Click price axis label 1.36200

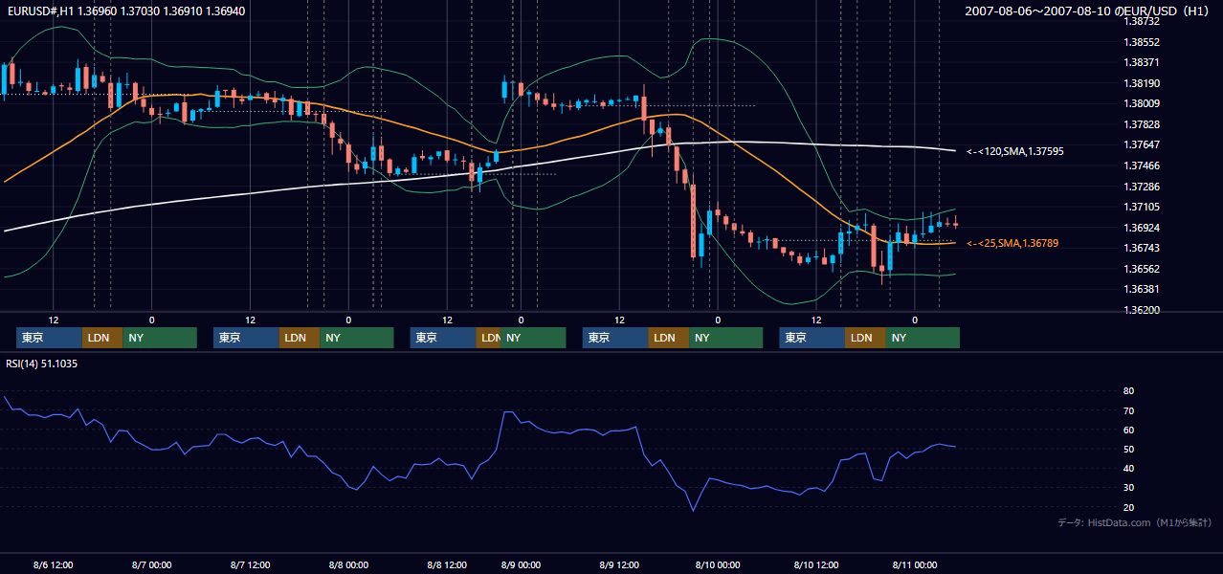(1142, 310)
